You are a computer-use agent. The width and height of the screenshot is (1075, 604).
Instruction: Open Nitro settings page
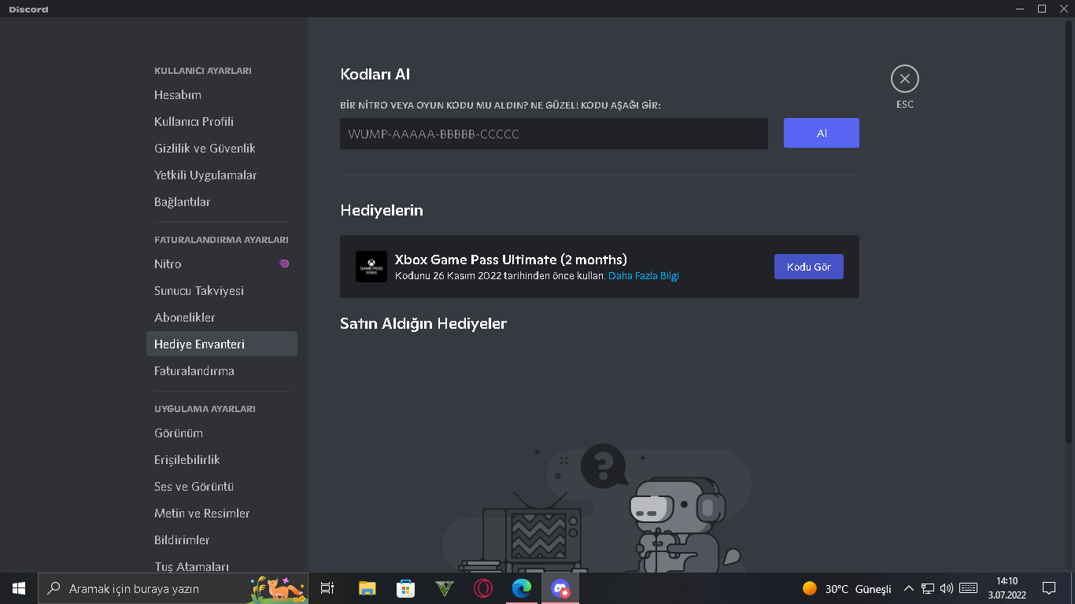222,264
